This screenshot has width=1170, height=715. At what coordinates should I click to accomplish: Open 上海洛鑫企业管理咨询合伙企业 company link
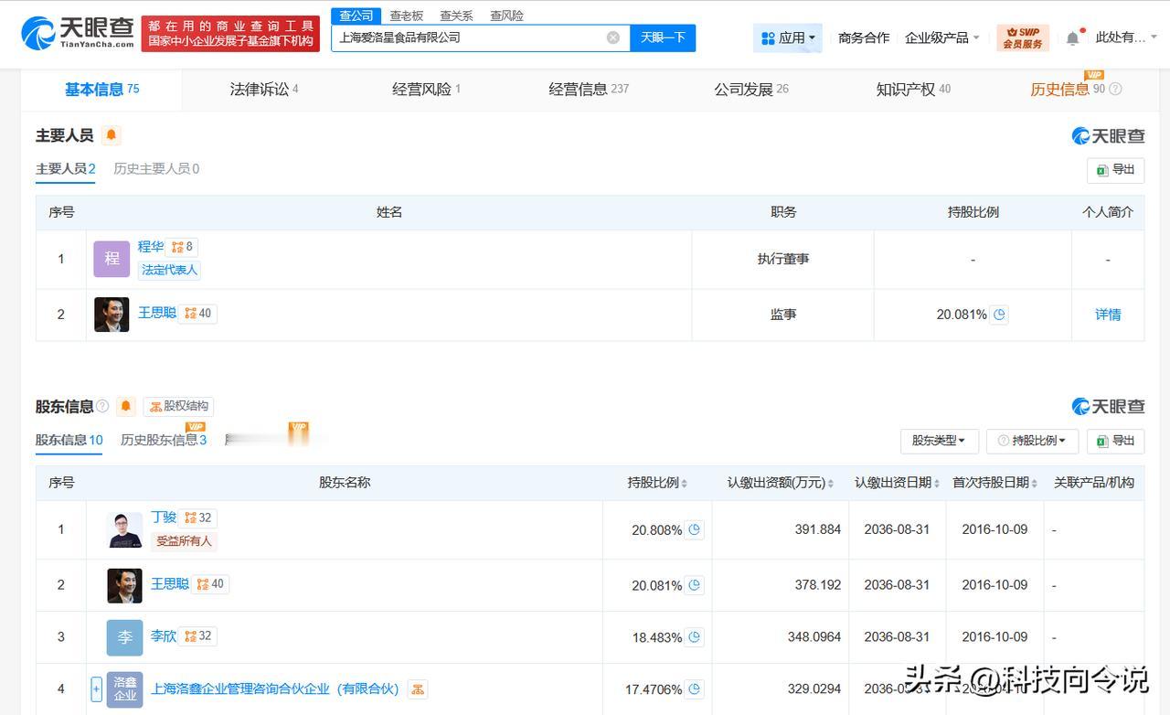tap(274, 688)
